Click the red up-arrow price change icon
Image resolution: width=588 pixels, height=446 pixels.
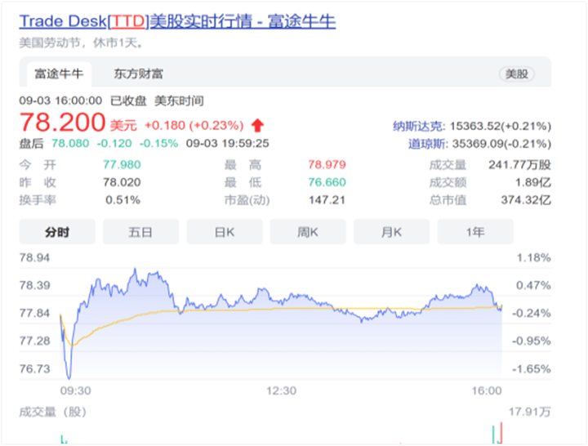pos(257,125)
